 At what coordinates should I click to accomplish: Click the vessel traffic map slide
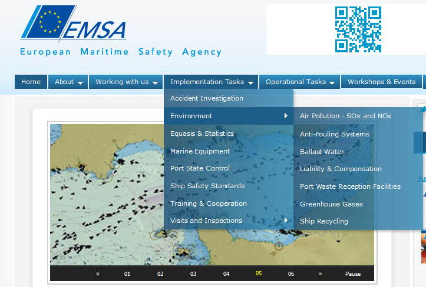point(212,195)
